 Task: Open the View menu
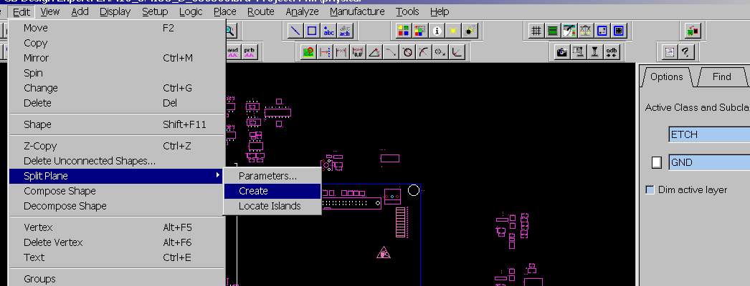[x=49, y=11]
